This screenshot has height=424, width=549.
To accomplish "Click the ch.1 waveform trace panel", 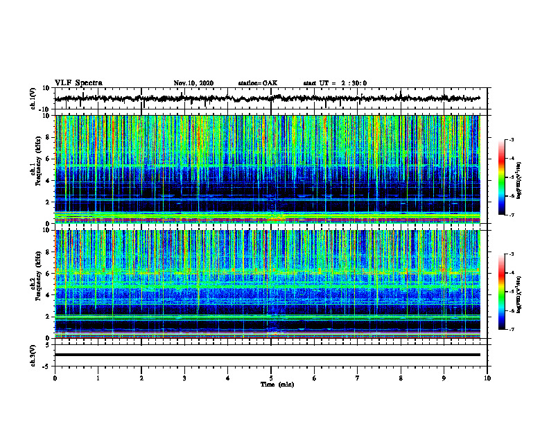I will (x=271, y=98).
